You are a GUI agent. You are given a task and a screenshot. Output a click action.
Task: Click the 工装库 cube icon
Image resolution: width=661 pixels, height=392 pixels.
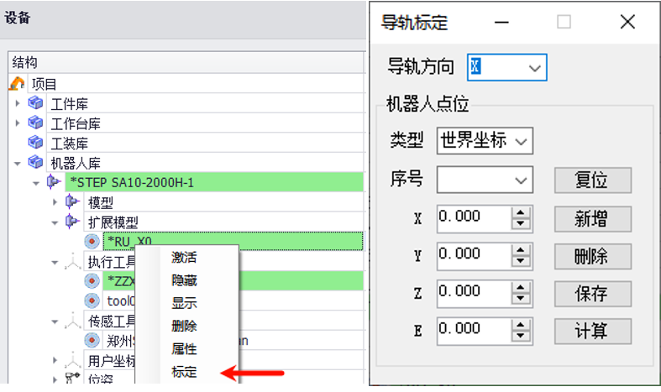pos(35,143)
